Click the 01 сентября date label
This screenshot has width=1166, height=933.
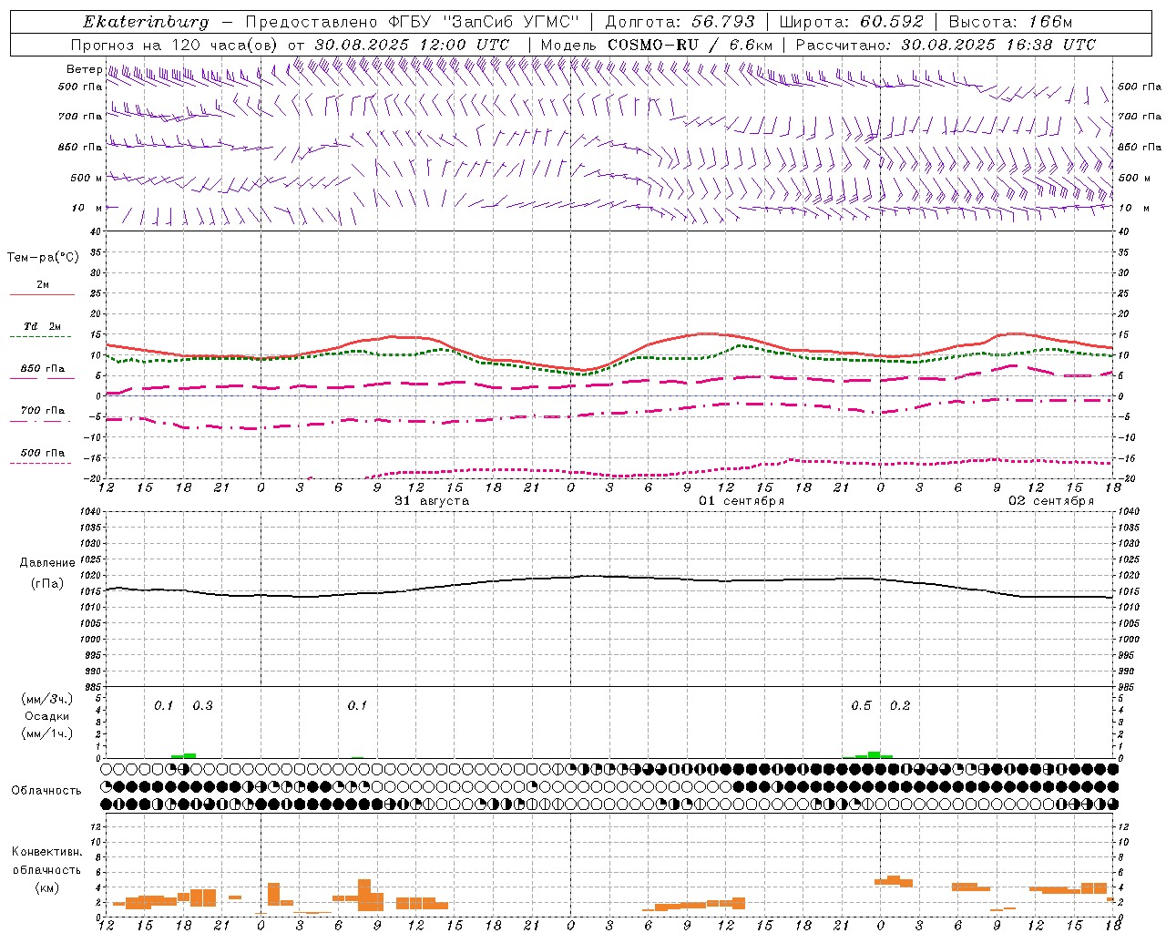[742, 501]
